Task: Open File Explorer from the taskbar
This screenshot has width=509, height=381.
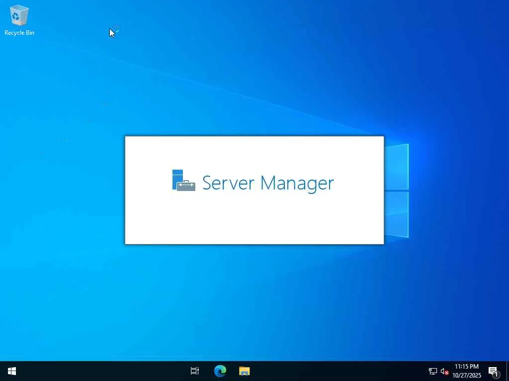Action: coord(245,371)
